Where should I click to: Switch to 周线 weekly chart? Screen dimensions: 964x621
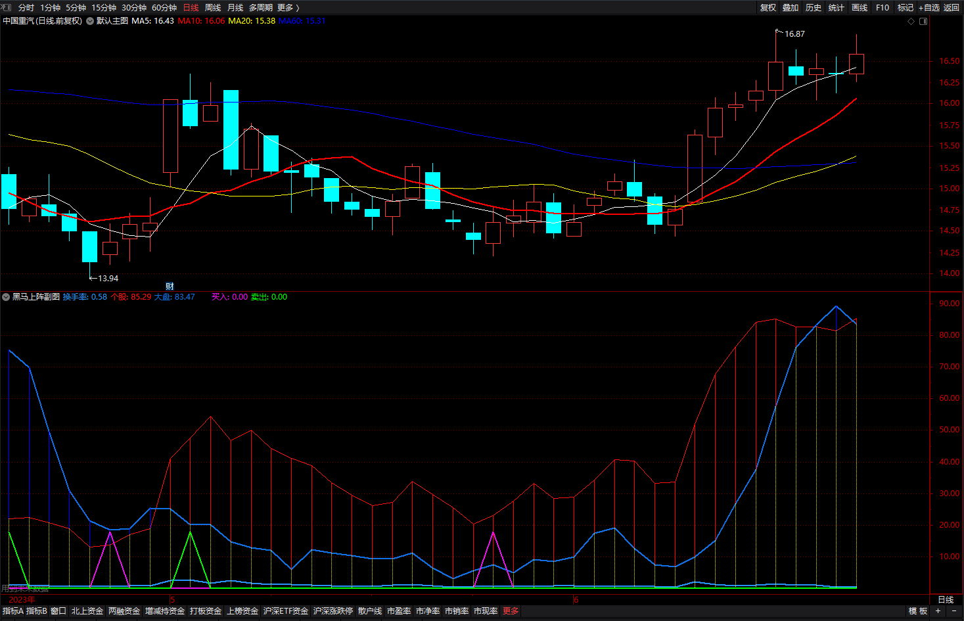tap(213, 7)
